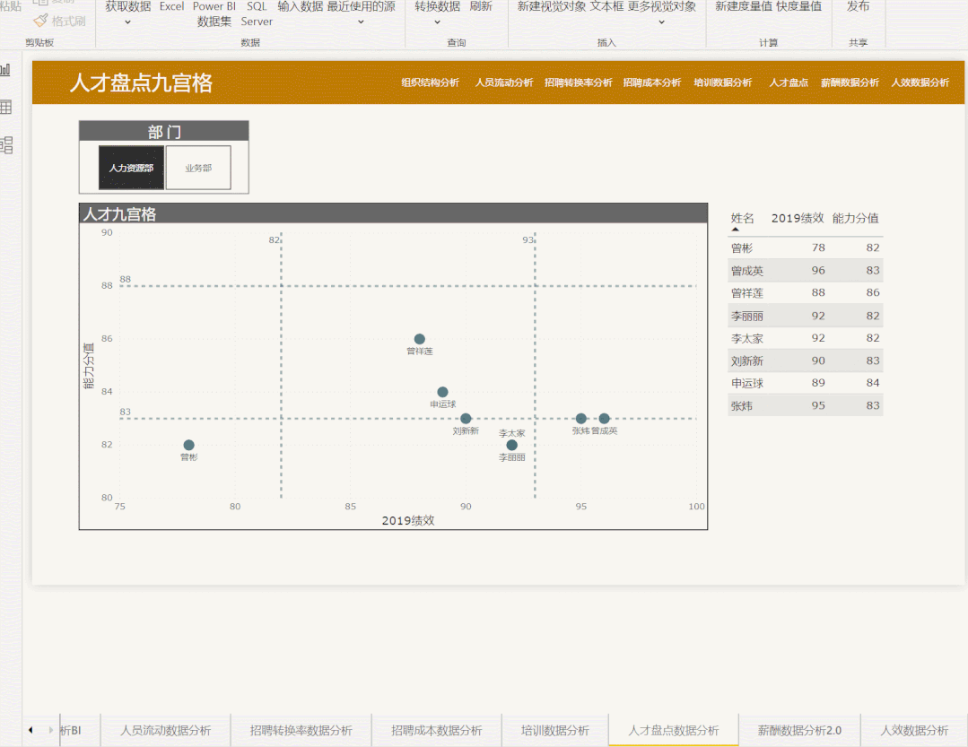
Task: Select the 曾祥莲 row in the table
Action: point(805,293)
